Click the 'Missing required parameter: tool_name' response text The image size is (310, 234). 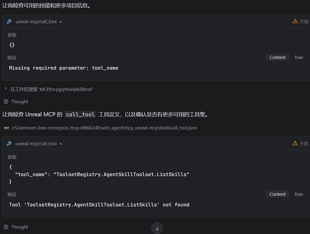click(64, 68)
